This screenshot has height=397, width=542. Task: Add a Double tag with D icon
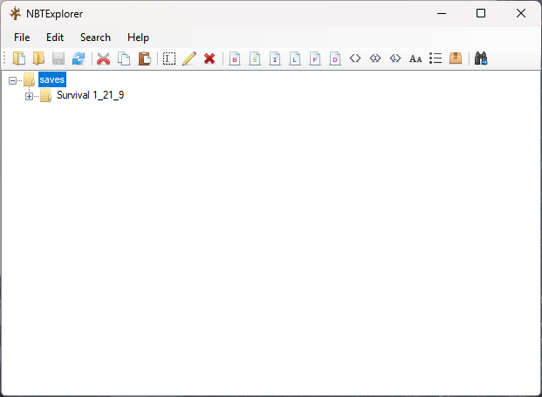point(335,58)
